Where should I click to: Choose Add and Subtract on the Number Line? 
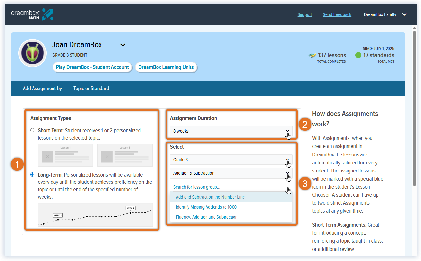tap(231, 197)
